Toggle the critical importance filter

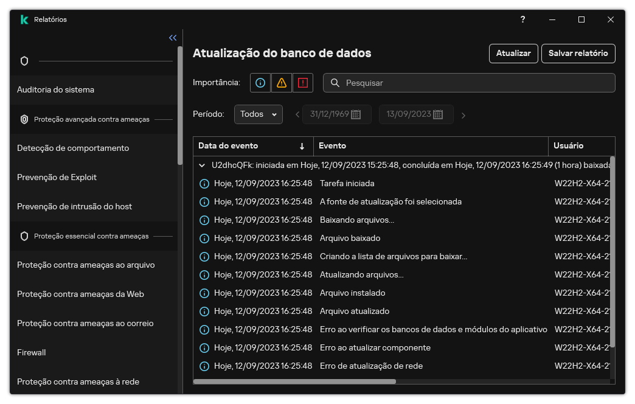[302, 82]
